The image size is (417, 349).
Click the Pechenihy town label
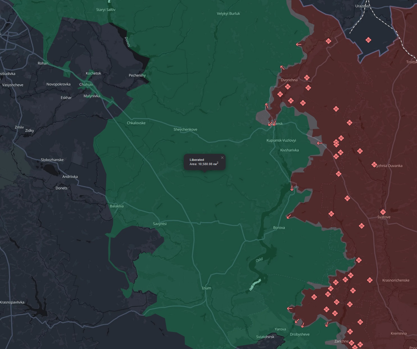pos(137,75)
